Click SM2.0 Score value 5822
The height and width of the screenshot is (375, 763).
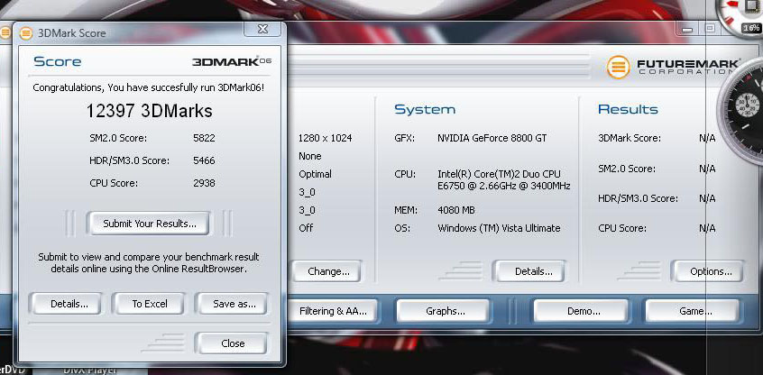(x=204, y=138)
